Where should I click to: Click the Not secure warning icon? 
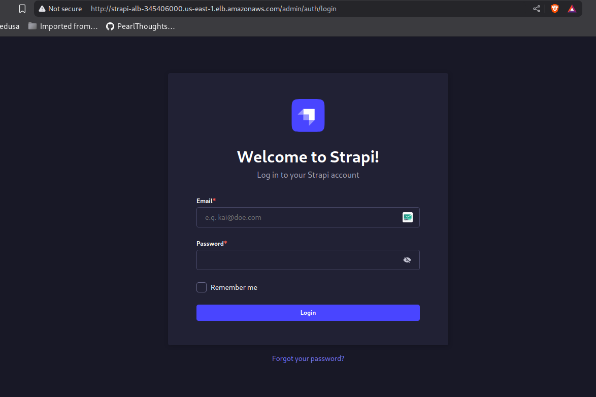(42, 9)
